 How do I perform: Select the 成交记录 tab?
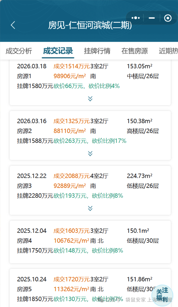coord(58,51)
